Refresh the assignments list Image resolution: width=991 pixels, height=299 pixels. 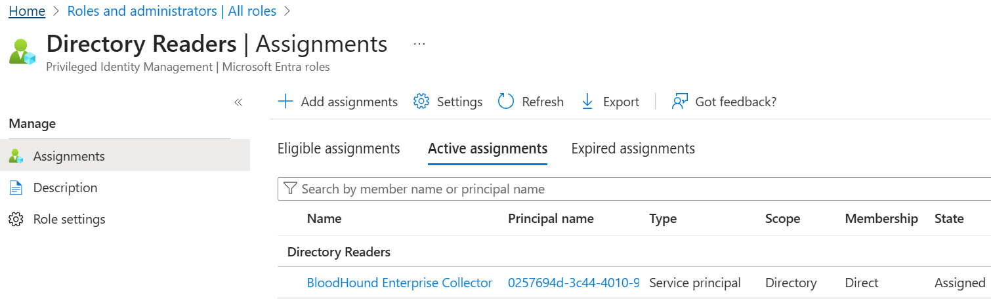tap(543, 102)
